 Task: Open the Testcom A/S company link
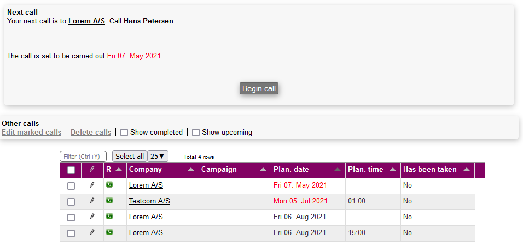tap(149, 201)
